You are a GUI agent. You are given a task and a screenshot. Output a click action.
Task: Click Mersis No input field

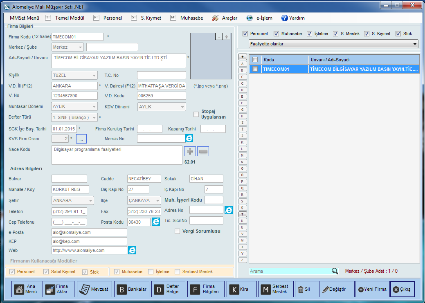pos(161,139)
